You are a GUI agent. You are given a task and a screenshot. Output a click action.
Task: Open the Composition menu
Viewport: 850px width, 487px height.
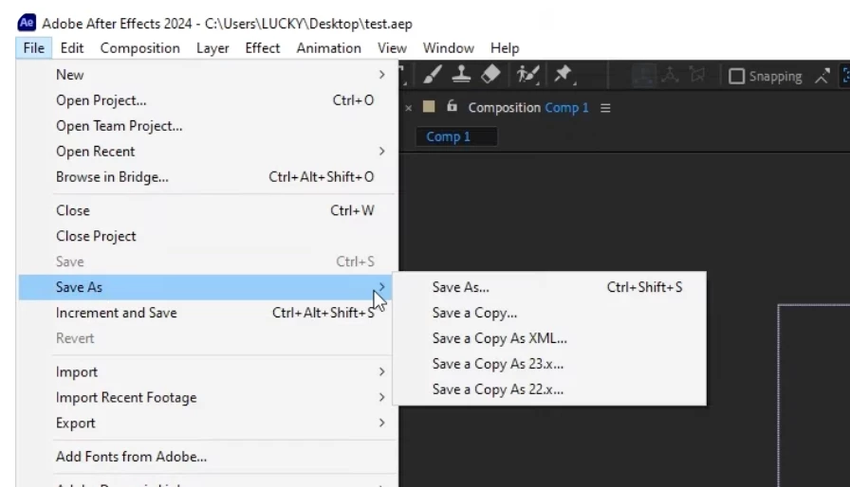(x=139, y=48)
